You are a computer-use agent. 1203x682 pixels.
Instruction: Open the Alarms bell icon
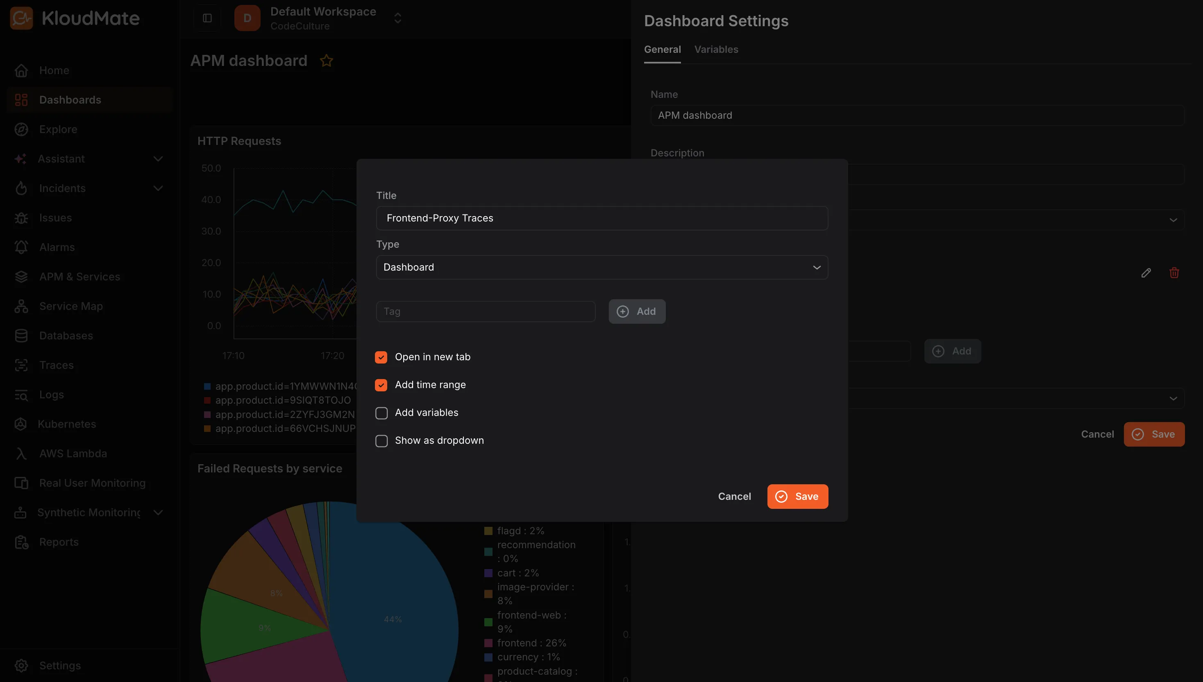pyautogui.click(x=21, y=247)
